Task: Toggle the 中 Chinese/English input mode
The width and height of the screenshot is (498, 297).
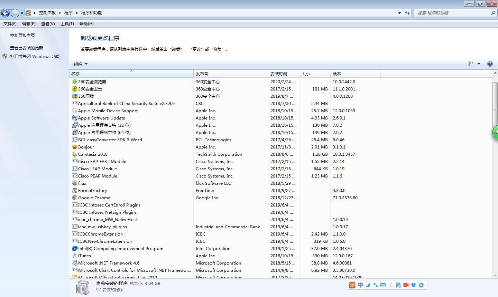Action: (360, 285)
